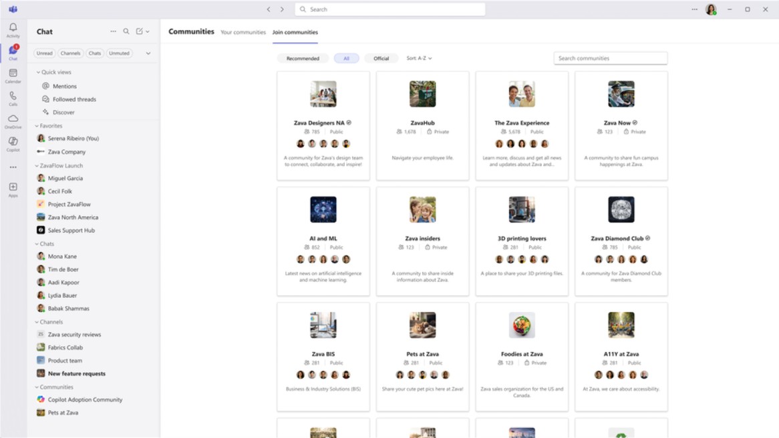Click the Search communities field
This screenshot has height=438, width=779.
(x=610, y=59)
